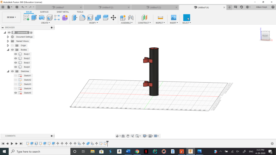Switch to the SURFACE tab
276x155 pixels.
click(x=44, y=12)
